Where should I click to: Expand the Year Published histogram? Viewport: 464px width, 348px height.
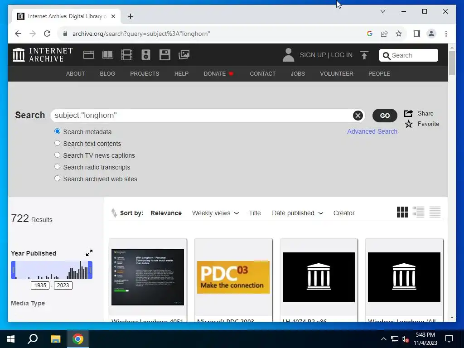tap(89, 253)
